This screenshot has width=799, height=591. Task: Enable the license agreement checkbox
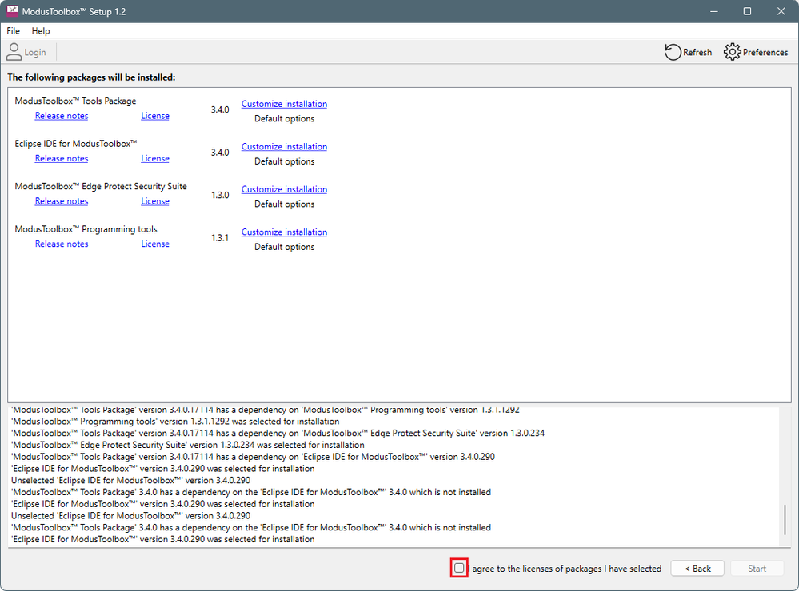(459, 568)
